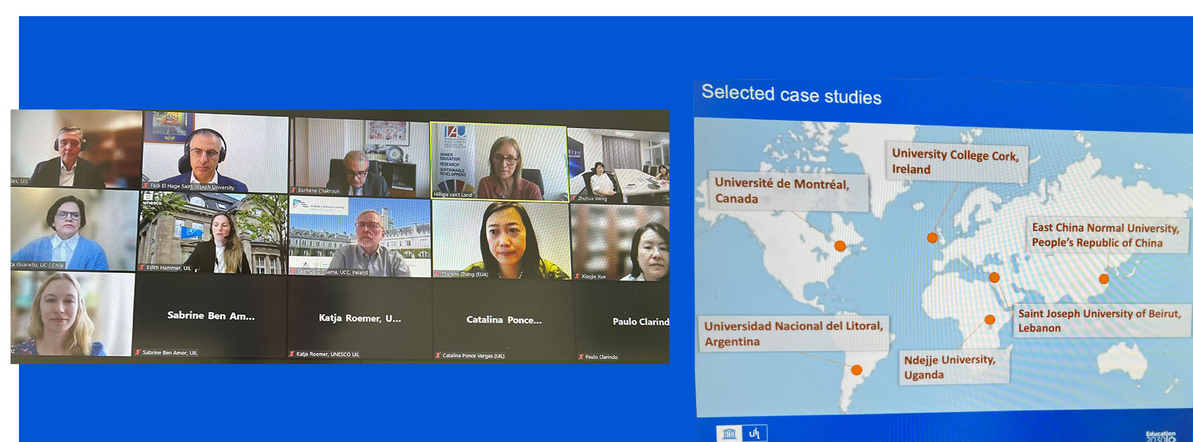1193x442 pixels.
Task: Click the 'Zhuhua Weng' name label
Action: (x=592, y=199)
